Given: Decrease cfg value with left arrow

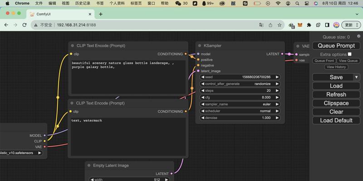Looking at the screenshot, I should (203, 97).
